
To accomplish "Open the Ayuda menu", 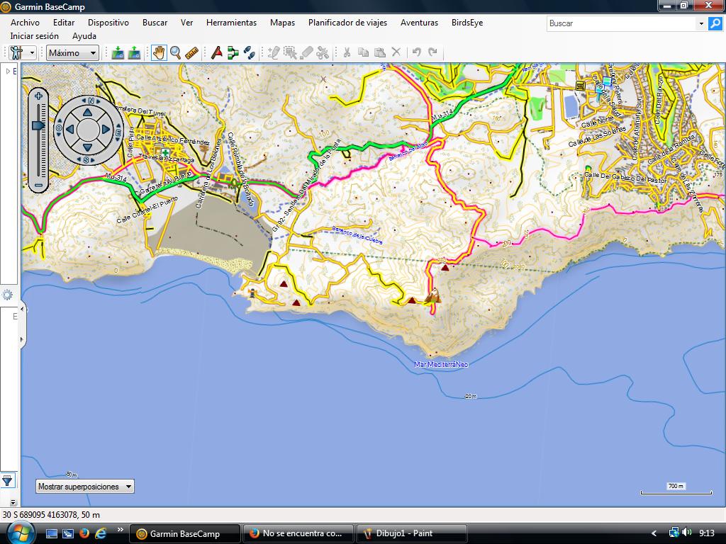I will point(84,36).
